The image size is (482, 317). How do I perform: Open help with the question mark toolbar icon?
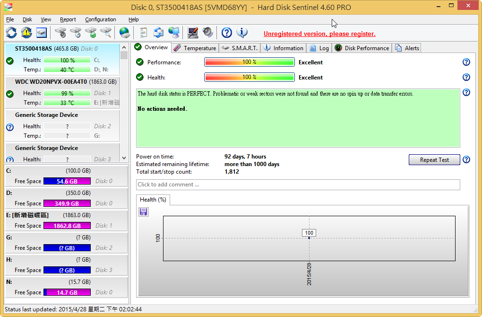click(227, 33)
